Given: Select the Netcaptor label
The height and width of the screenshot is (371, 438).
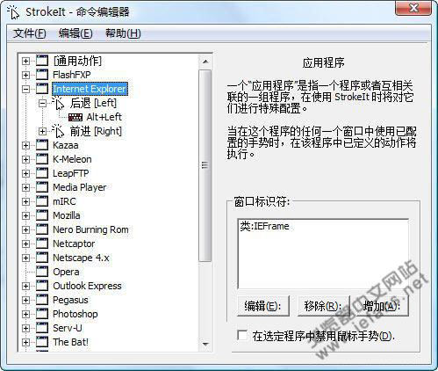Looking at the screenshot, I should [74, 244].
